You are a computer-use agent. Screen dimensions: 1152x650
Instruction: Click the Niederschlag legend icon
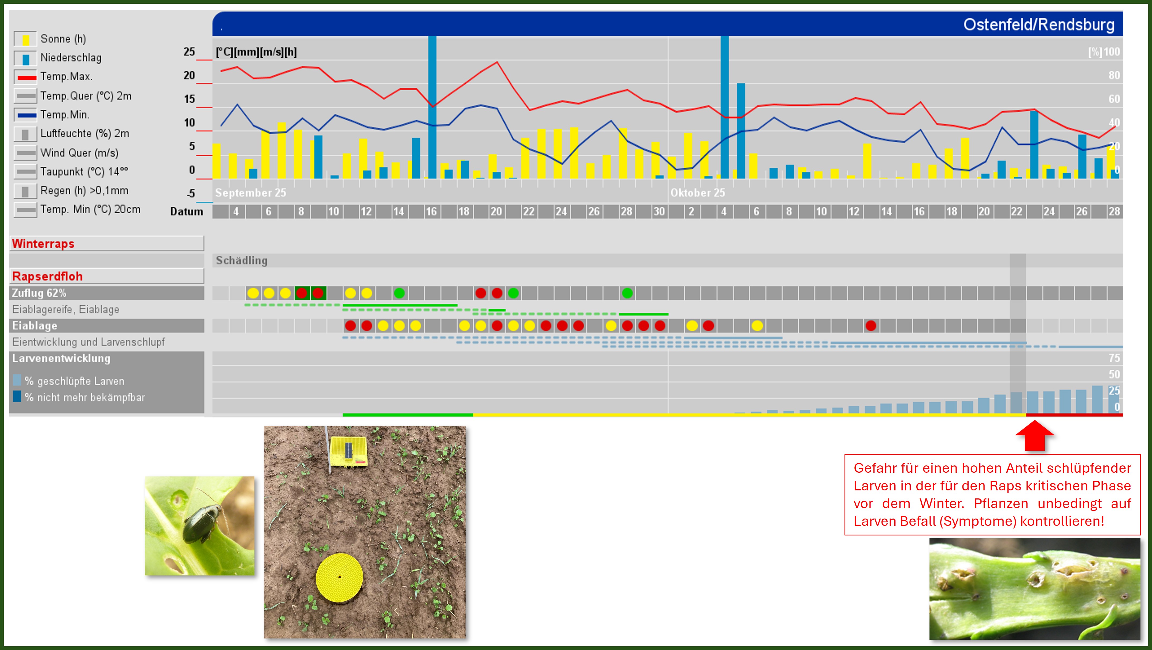[x=25, y=58]
